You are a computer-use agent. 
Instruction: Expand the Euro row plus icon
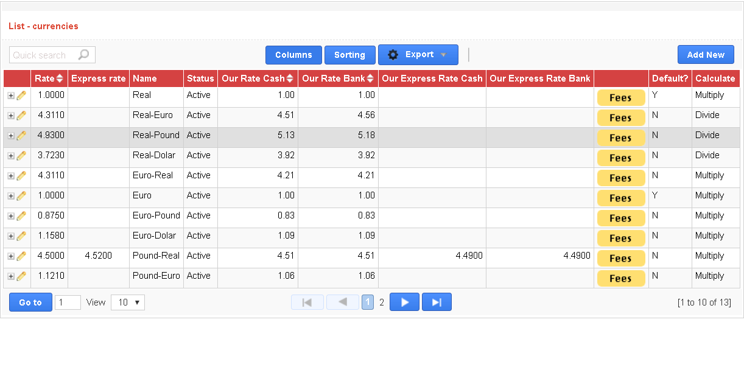(11, 196)
